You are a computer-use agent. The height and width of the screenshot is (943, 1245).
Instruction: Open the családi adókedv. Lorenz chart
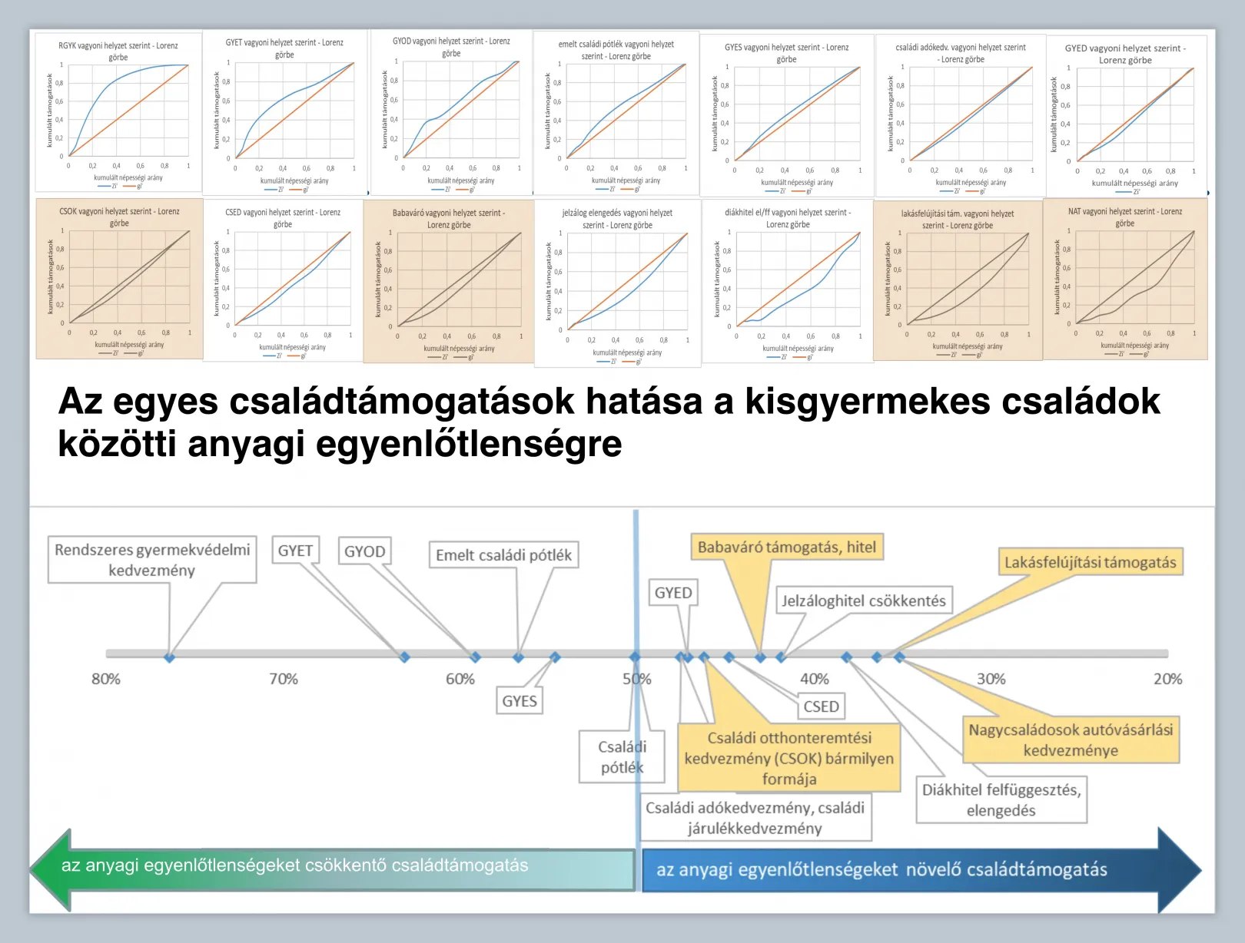click(x=961, y=114)
